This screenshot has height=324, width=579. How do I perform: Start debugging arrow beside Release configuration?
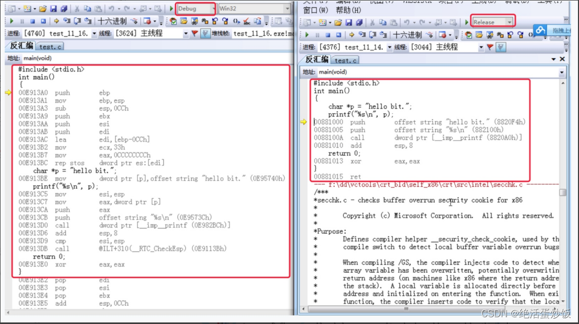tap(466, 22)
